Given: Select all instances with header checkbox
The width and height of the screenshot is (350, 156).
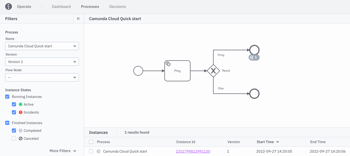Looking at the screenshot, I should 91,142.
